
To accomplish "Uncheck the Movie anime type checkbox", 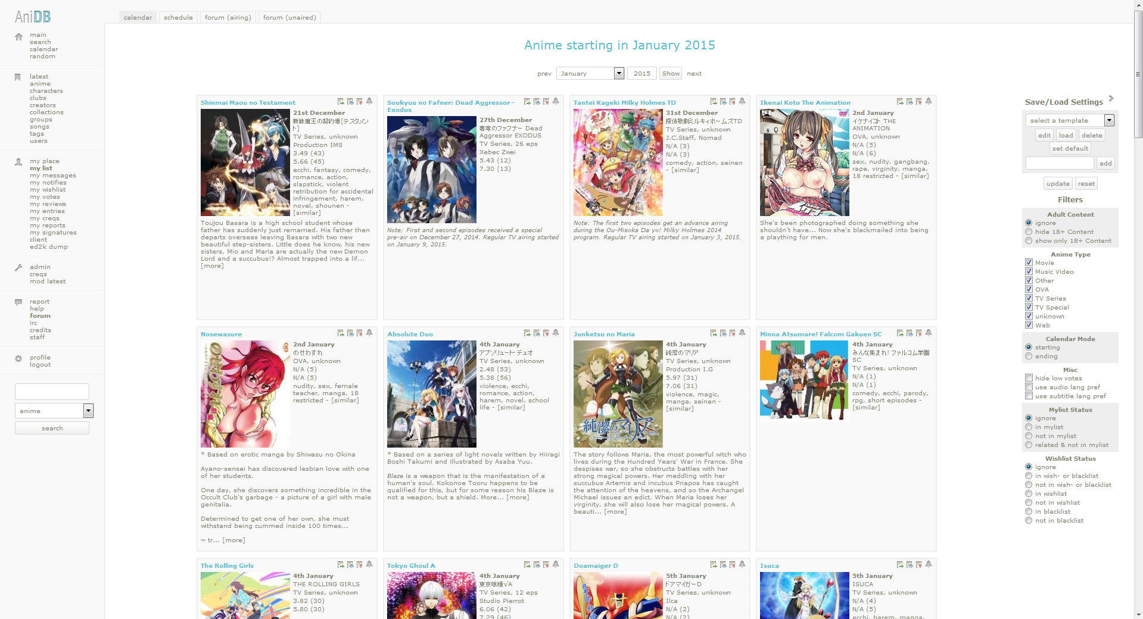I will (x=1029, y=262).
